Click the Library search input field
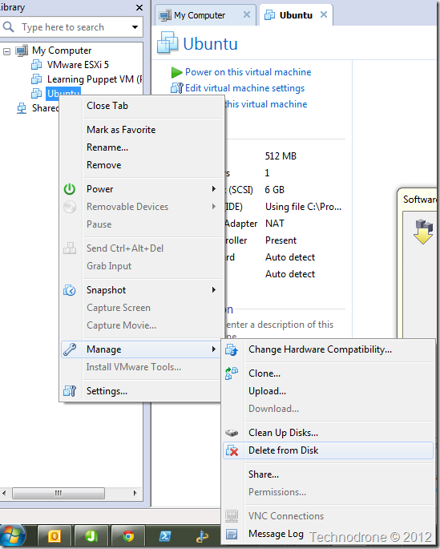Image resolution: width=440 pixels, height=549 pixels. click(x=71, y=27)
